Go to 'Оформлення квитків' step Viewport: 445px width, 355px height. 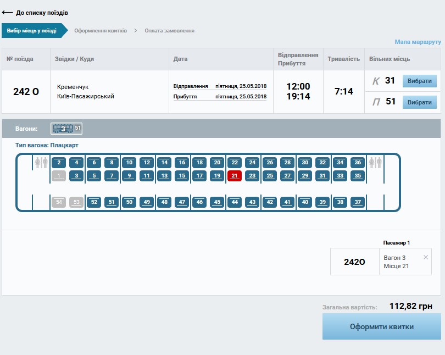tap(101, 31)
